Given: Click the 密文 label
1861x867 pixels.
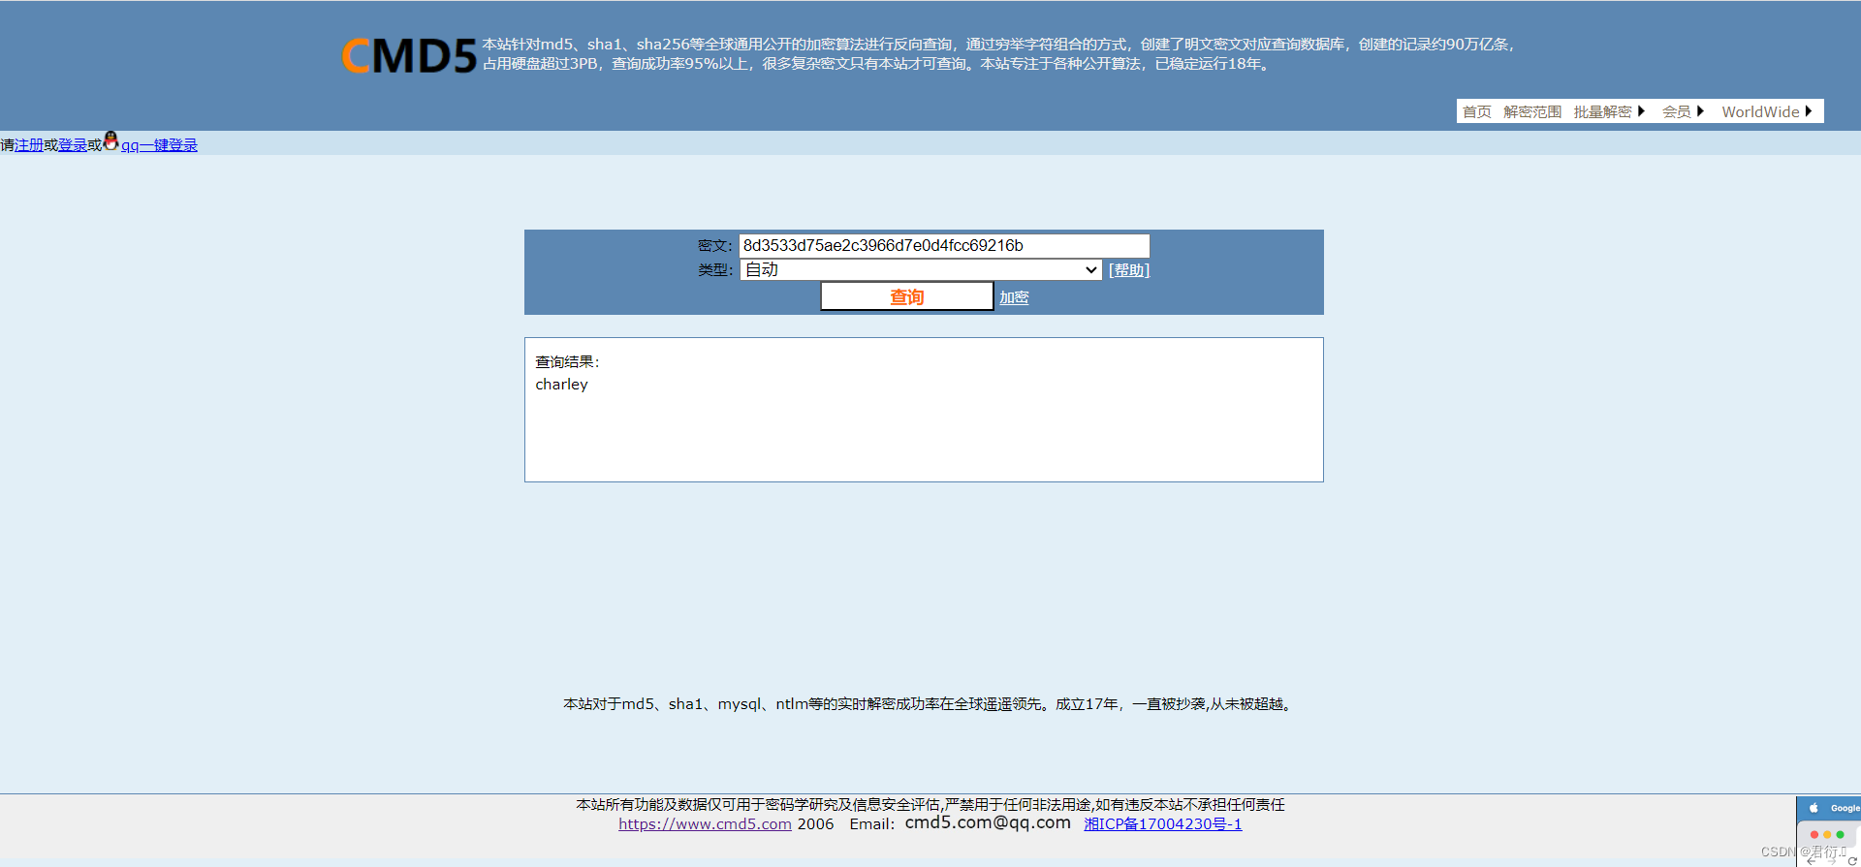Looking at the screenshot, I should click(x=715, y=246).
